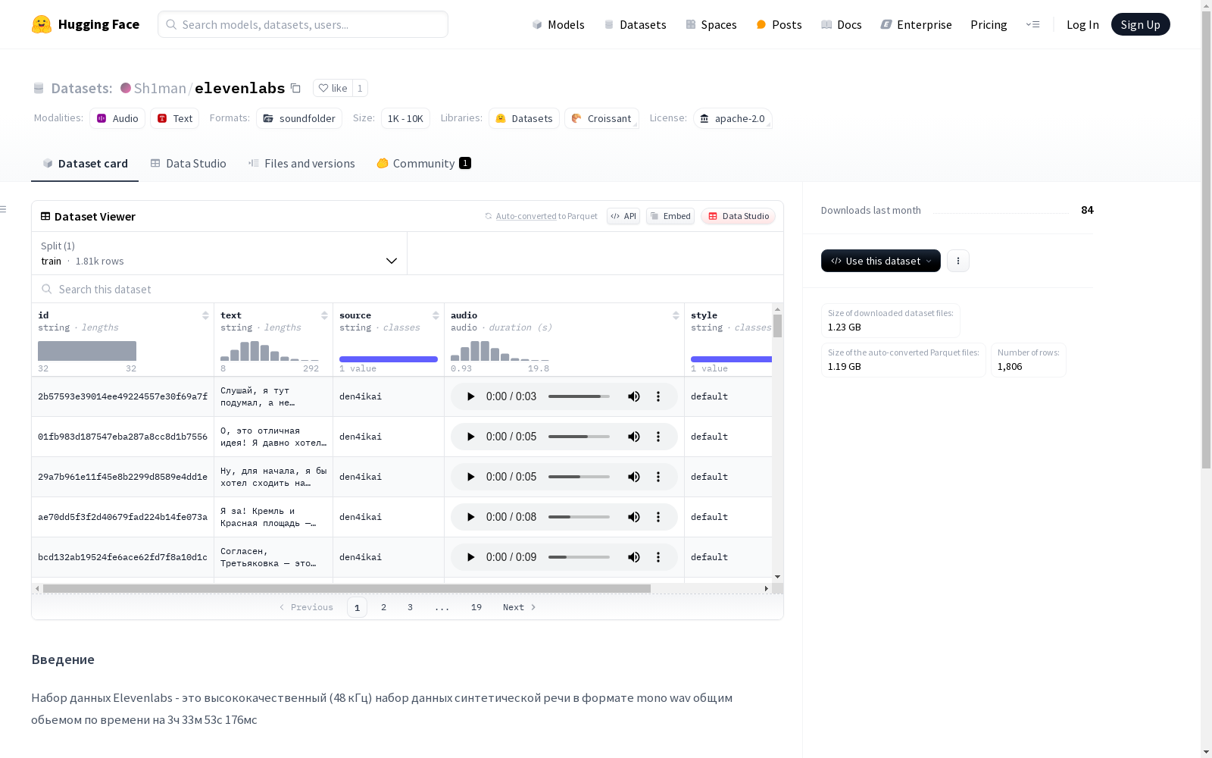
Task: Open audio options for row bcd132ab
Action: tap(658, 557)
